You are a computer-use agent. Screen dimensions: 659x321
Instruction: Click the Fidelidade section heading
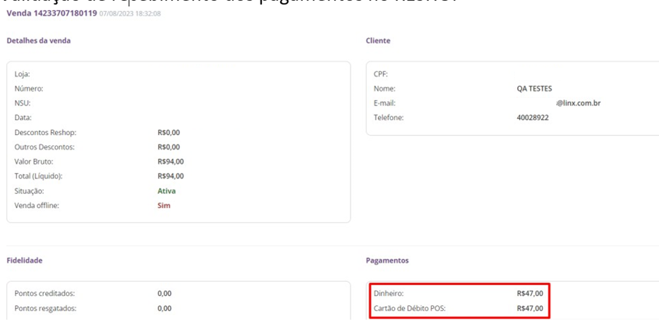pyautogui.click(x=24, y=260)
